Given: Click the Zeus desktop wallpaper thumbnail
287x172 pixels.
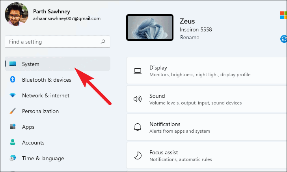Looking at the screenshot, I should [150, 27].
